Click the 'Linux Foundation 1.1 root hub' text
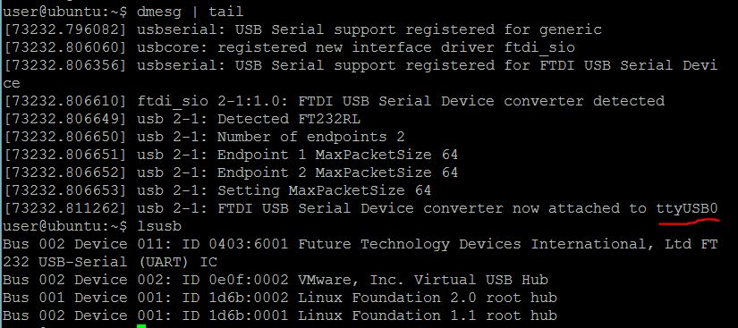The height and width of the screenshot is (328, 738). point(428,315)
